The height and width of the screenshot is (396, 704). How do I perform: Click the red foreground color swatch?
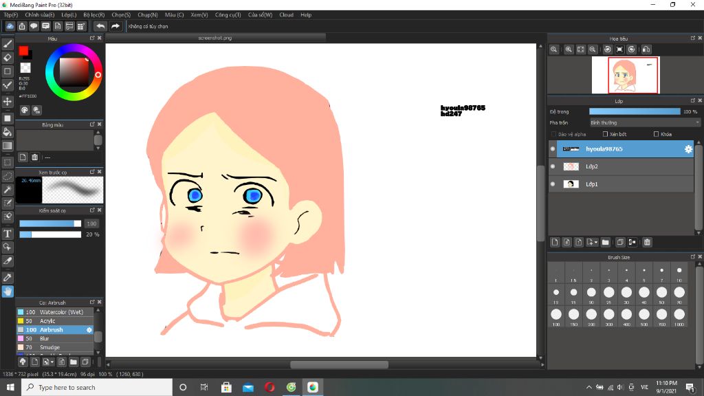click(x=23, y=51)
